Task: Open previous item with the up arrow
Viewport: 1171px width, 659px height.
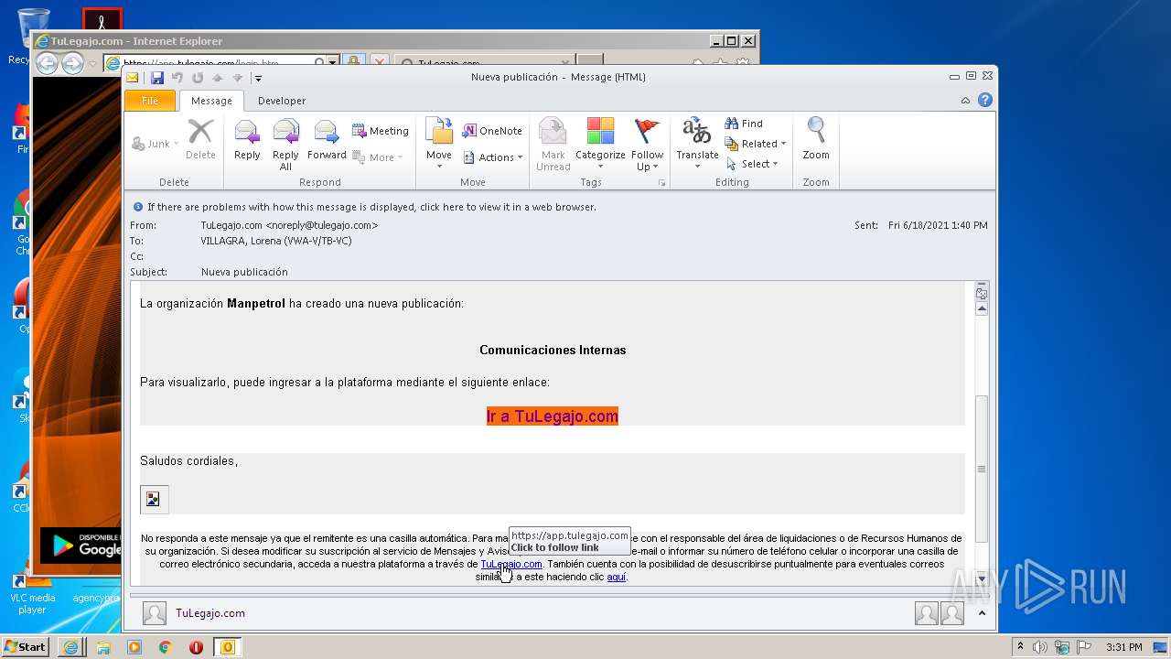Action: click(218, 78)
